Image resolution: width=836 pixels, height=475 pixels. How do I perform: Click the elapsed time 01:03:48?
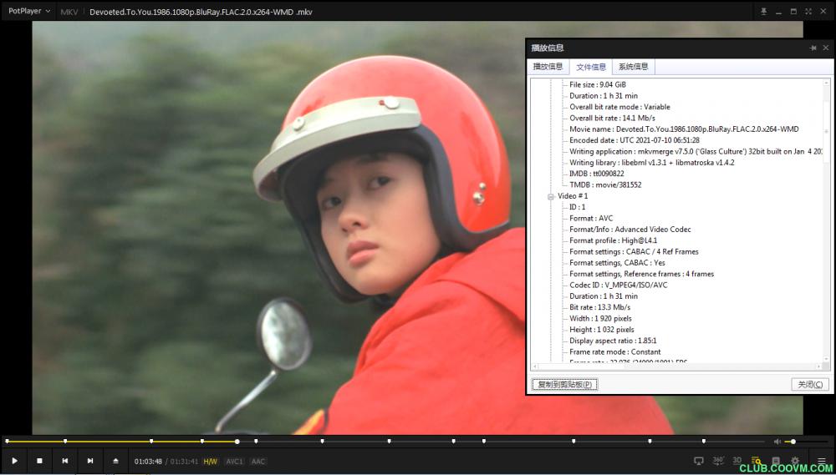(x=148, y=462)
